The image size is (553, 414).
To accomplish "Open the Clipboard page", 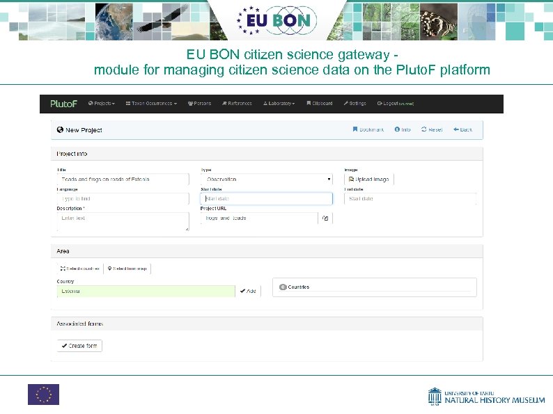I will (x=320, y=103).
